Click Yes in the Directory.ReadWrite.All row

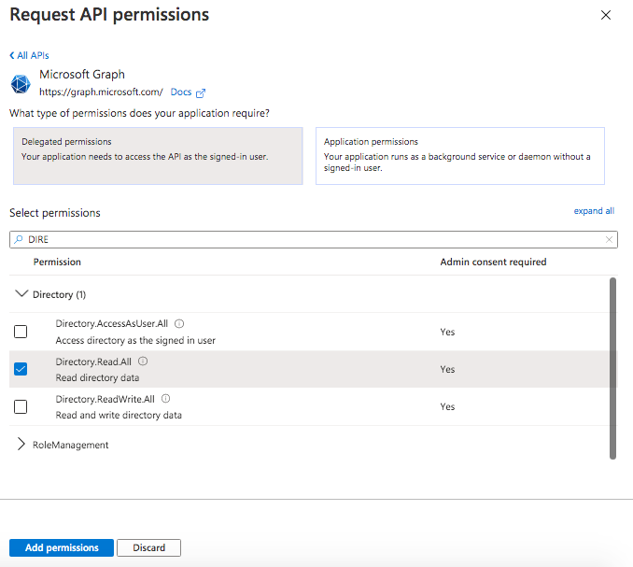[447, 406]
